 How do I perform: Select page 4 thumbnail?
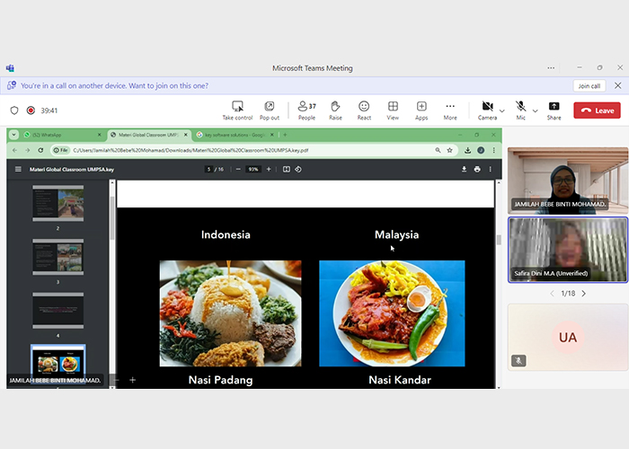click(58, 311)
